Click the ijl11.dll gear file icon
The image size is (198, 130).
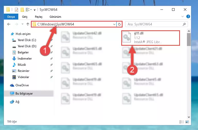(127, 37)
